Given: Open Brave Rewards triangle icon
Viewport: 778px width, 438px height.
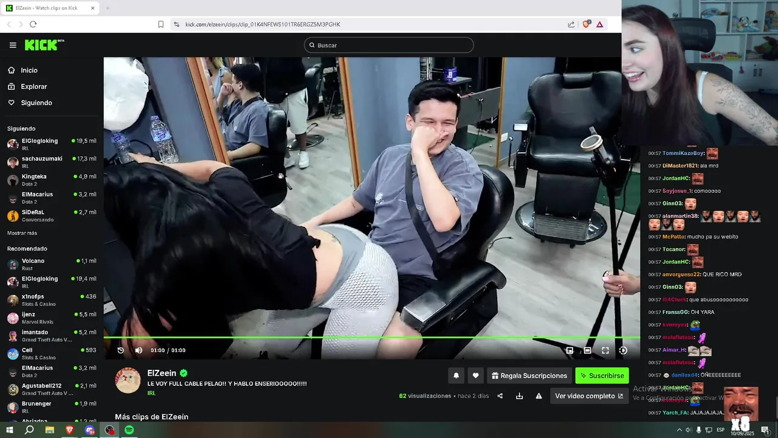Looking at the screenshot, I should click(x=600, y=24).
